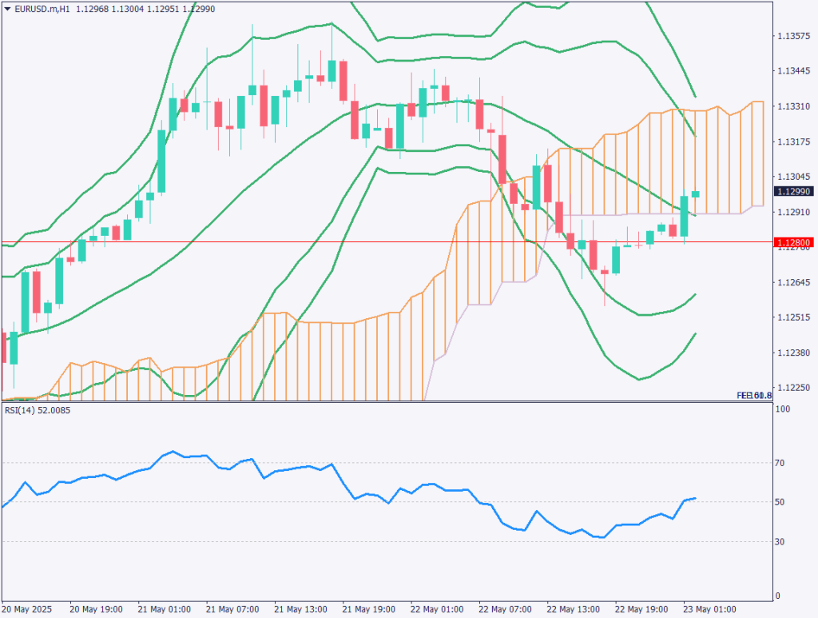Click the chart menu triangle beside EURUSD.m
The height and width of the screenshot is (618, 818).
point(7,7)
